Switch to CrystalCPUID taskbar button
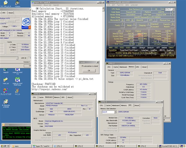The width and height of the screenshot is (186, 148). (x=168, y=146)
